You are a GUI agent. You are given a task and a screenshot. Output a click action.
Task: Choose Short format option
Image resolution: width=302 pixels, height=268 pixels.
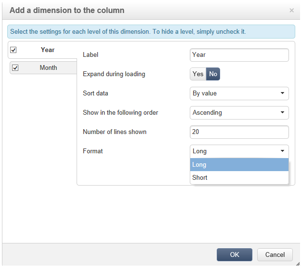tap(239, 178)
